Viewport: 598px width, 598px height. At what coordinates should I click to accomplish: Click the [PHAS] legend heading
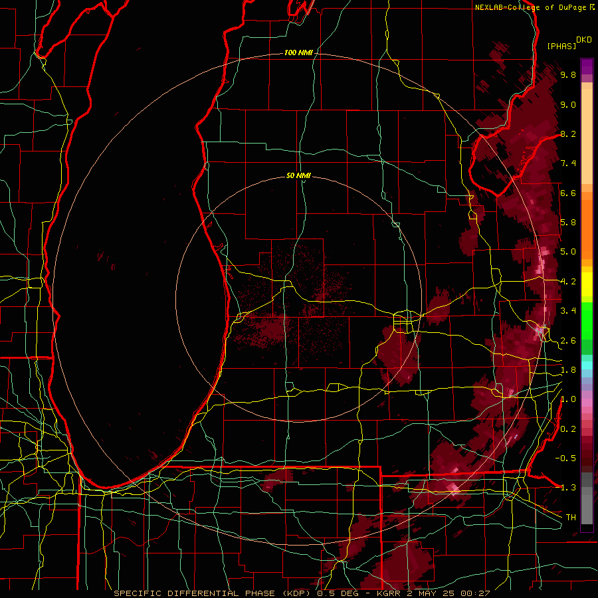pos(561,47)
